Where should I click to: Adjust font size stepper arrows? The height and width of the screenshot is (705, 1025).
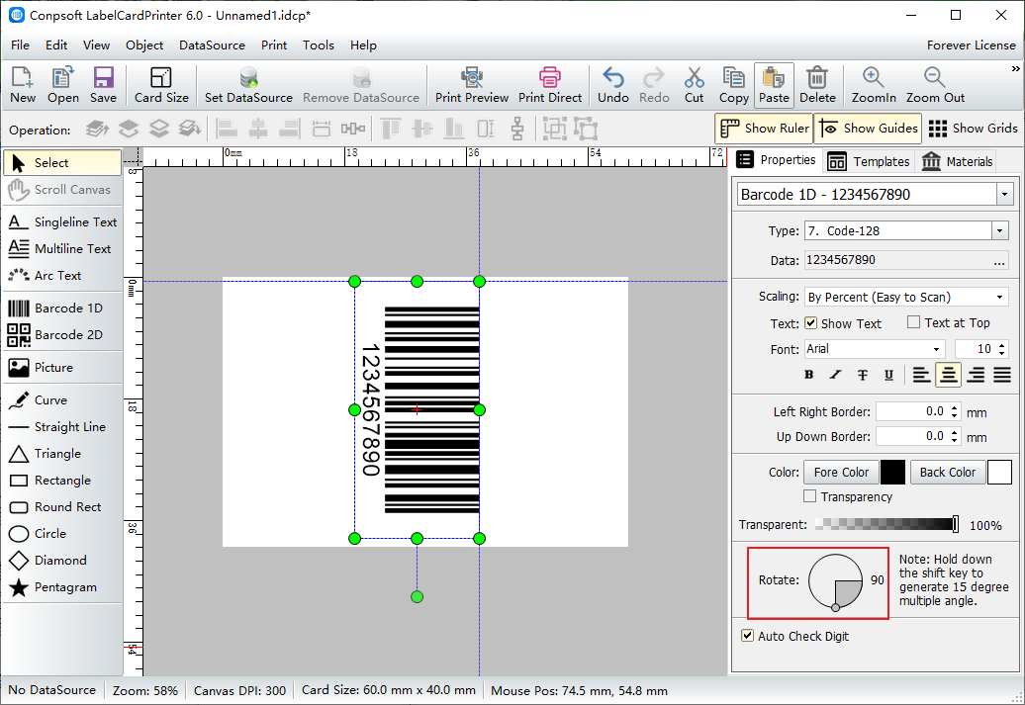tap(1003, 349)
